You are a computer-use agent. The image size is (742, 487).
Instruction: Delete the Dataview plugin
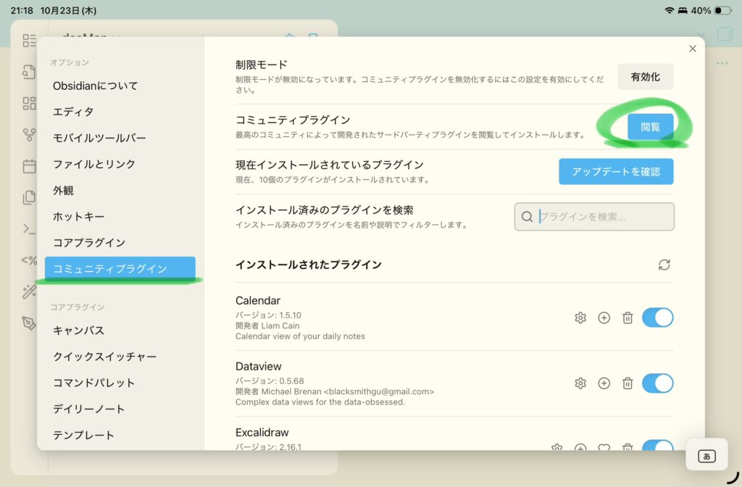coord(628,383)
